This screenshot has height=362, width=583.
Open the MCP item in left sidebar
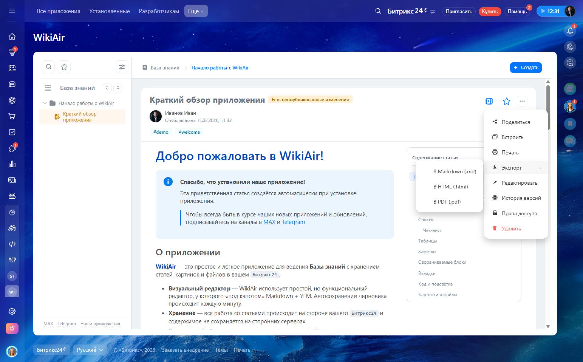pos(12,260)
